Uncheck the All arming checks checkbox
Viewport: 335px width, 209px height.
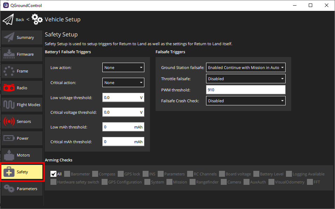[x=53, y=174]
